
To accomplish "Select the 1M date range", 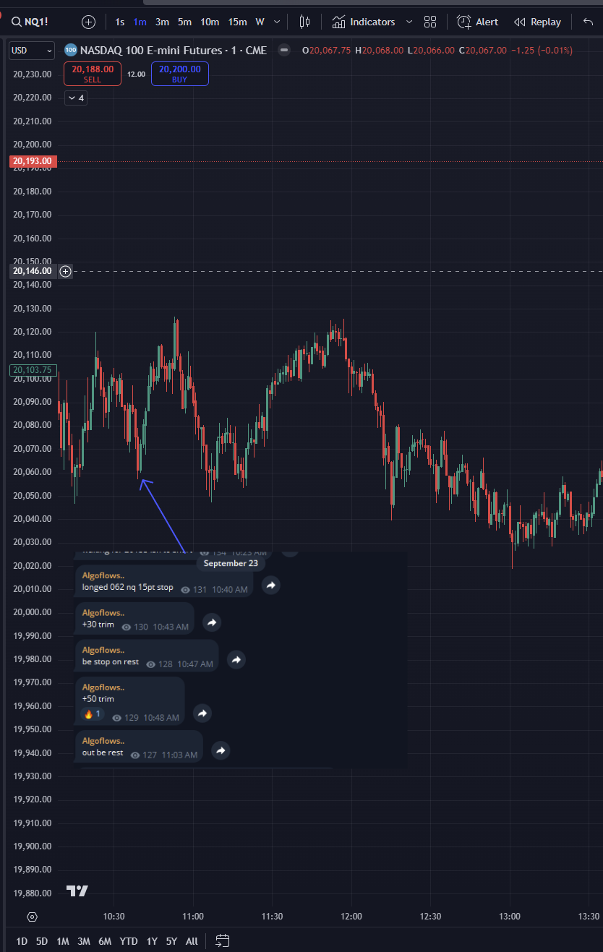I will tap(63, 941).
